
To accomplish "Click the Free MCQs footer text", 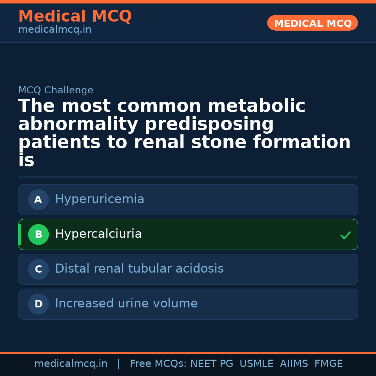I will pyautogui.click(x=158, y=364).
